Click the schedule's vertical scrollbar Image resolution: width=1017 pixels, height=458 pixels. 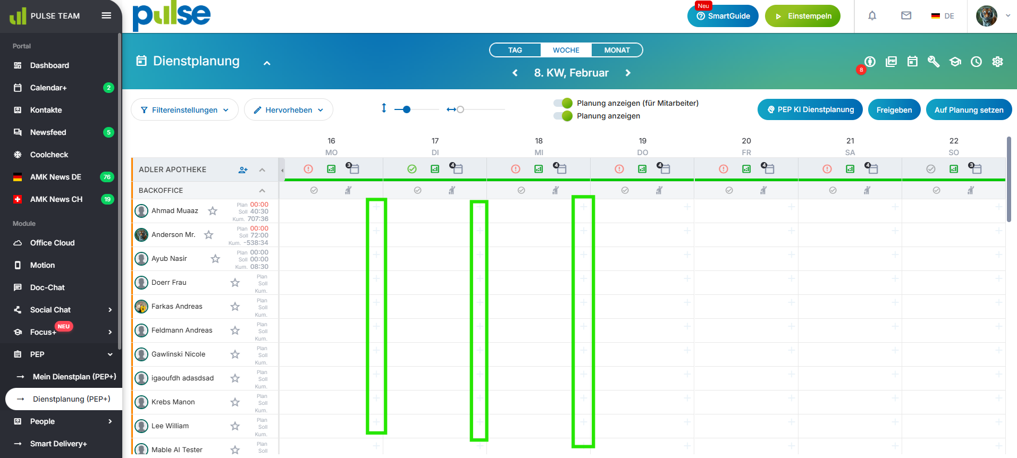1008,179
